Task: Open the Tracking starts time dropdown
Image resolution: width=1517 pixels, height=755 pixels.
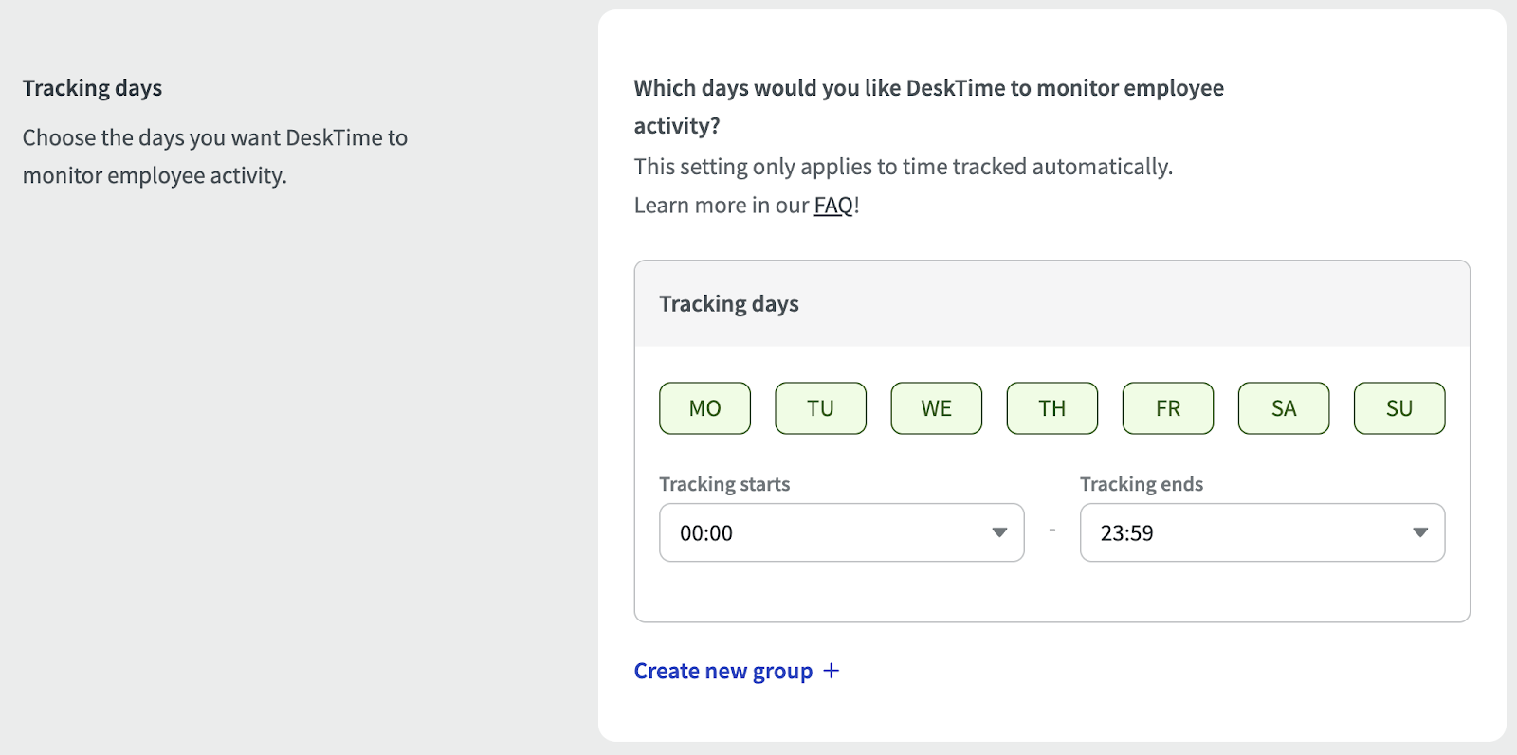Action: 840,532
